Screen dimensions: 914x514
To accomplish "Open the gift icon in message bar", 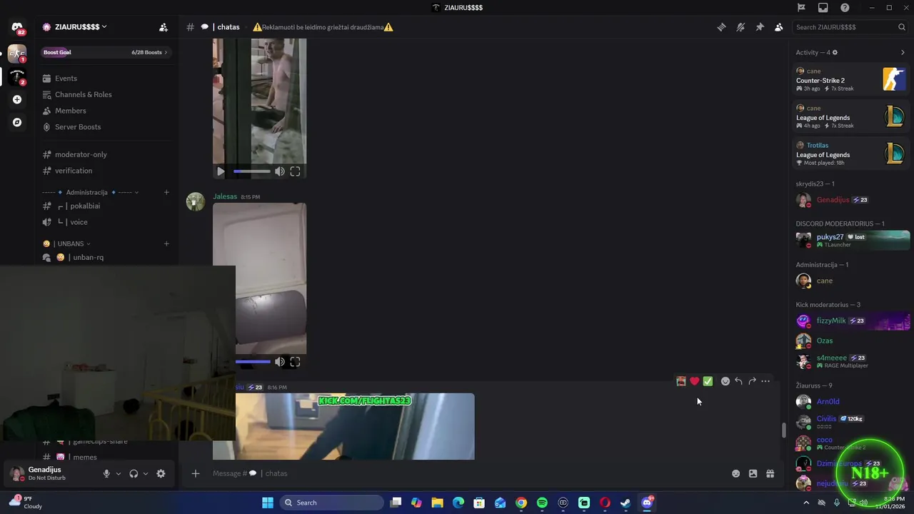I will [x=770, y=473].
